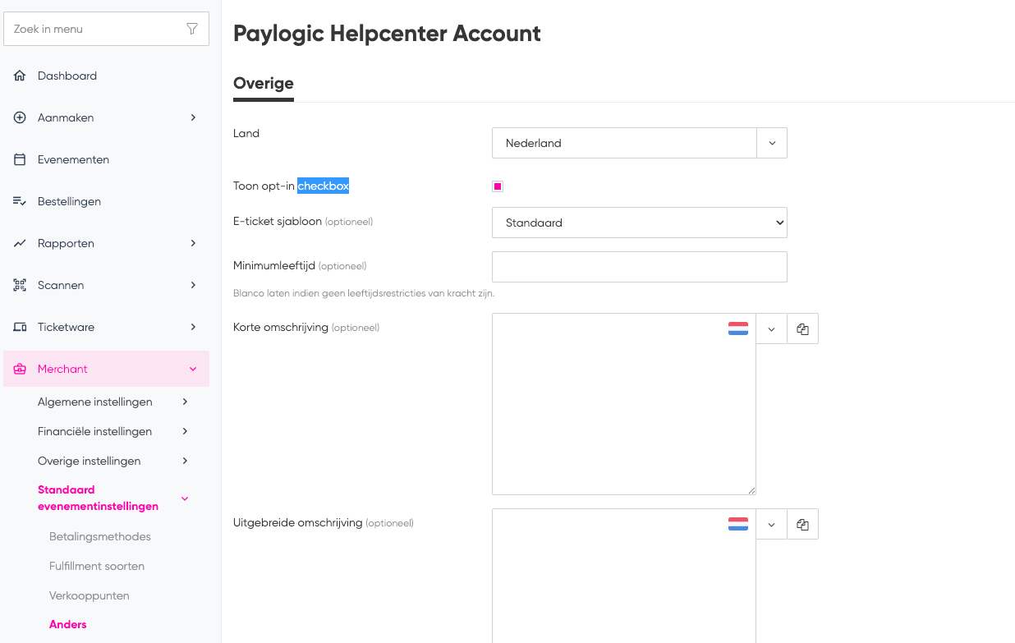Click the Rapporten chart icon
This screenshot has width=1015, height=643.
tap(20, 243)
